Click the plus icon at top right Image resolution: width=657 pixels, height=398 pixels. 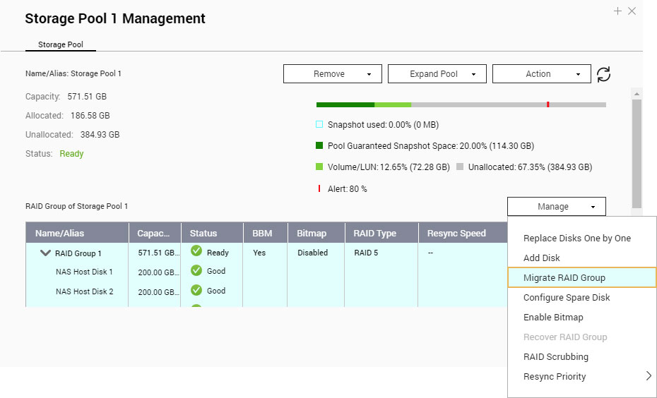[617, 11]
